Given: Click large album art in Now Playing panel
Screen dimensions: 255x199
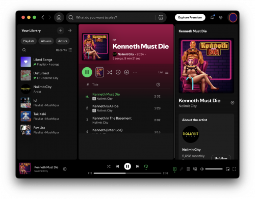Looking at the screenshot, I should (207, 66).
